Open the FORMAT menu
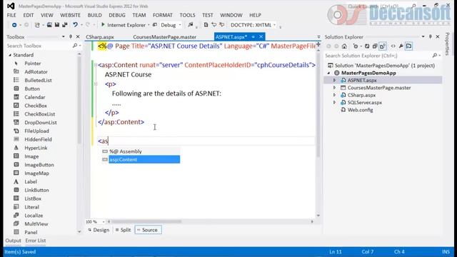457x257 pixels. (x=163, y=15)
